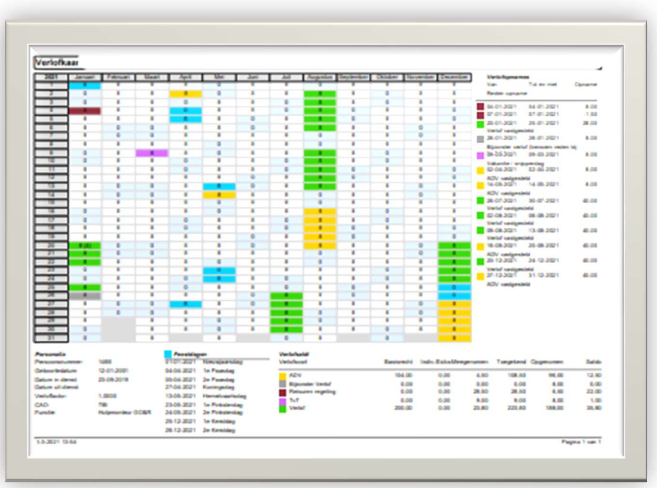Viewport: 657px width, 488px height.
Task: Click the cyan Feestdagen legend square
Action: 168,355
